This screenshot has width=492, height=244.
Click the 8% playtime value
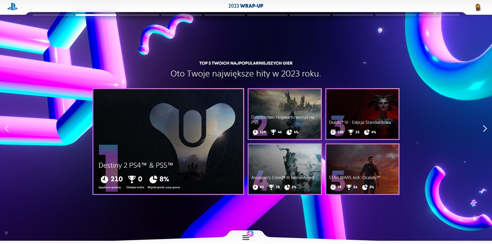tap(164, 179)
